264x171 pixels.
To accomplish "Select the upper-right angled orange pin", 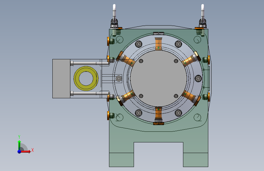I will pos(191,59).
